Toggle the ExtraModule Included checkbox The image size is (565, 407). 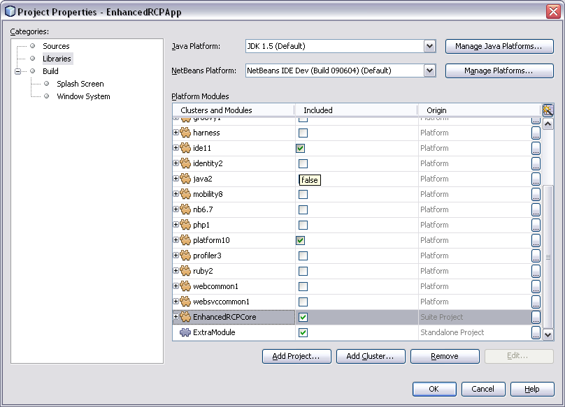click(x=303, y=332)
